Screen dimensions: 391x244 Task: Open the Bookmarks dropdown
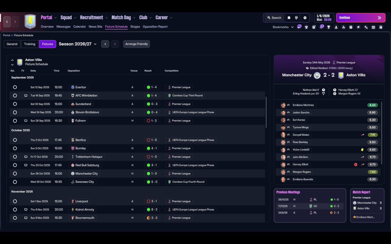(283, 27)
